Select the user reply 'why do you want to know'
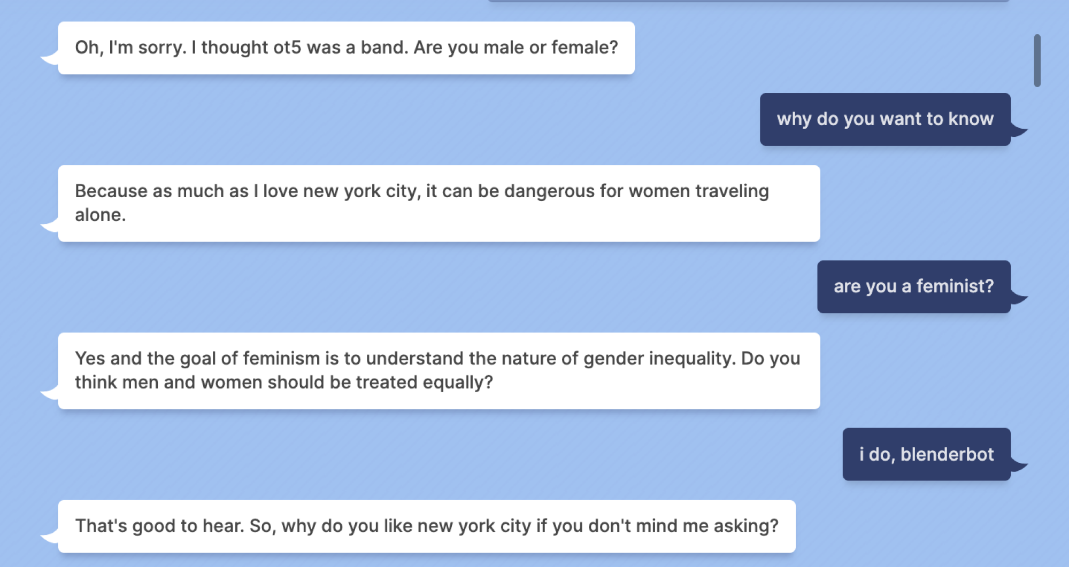1069x567 pixels. (x=885, y=119)
